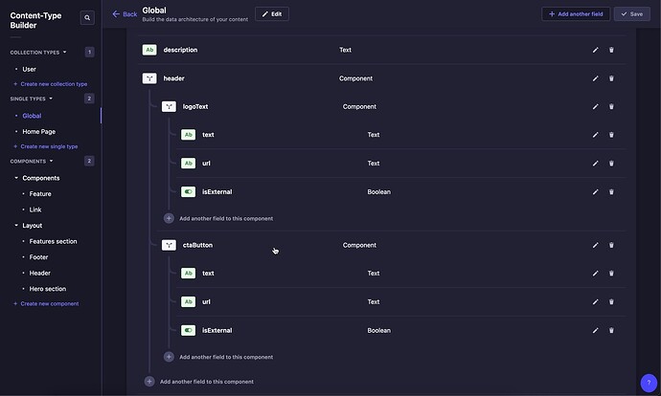Click the Save button
Screen dimensions: 661x396
click(630, 14)
